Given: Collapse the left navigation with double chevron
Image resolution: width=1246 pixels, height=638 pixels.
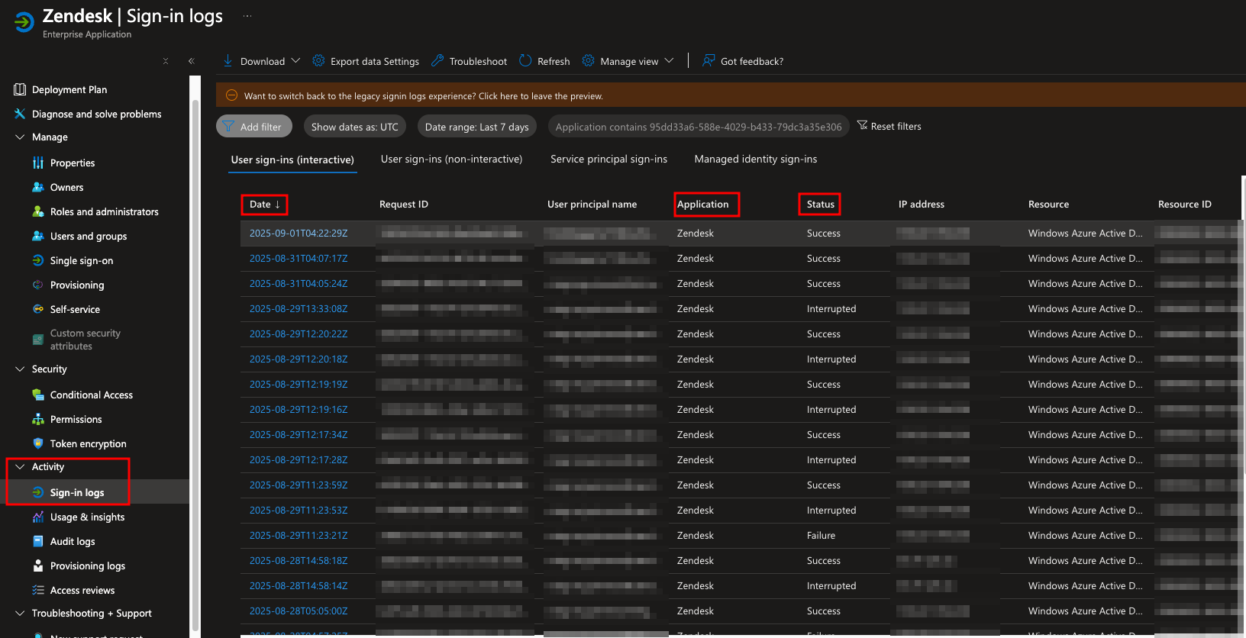Looking at the screenshot, I should click(x=191, y=61).
